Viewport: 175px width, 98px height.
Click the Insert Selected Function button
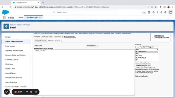point(143,63)
